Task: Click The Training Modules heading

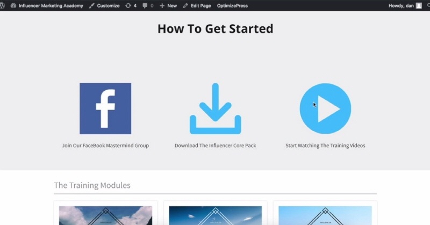Action: click(92, 185)
